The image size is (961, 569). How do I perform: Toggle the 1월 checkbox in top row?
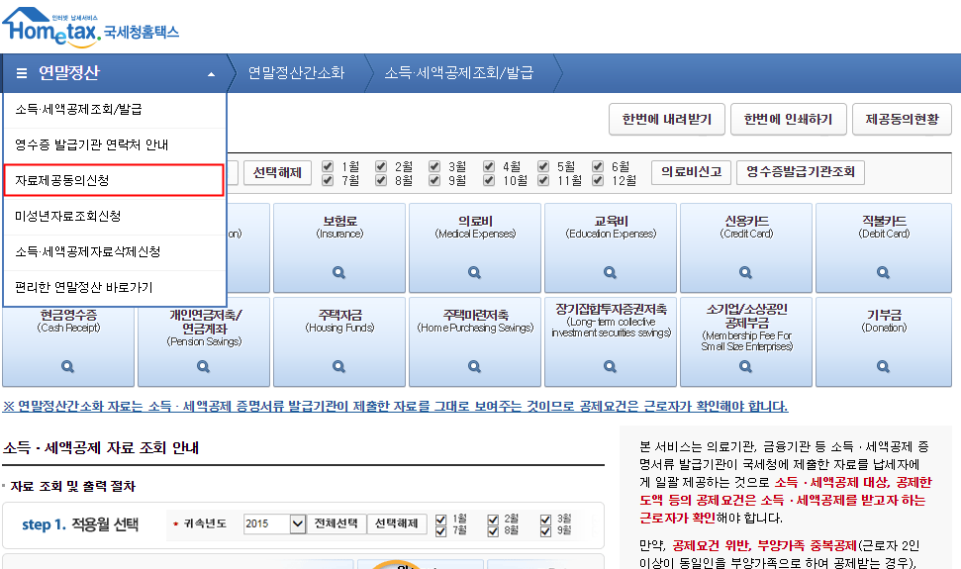click(328, 166)
